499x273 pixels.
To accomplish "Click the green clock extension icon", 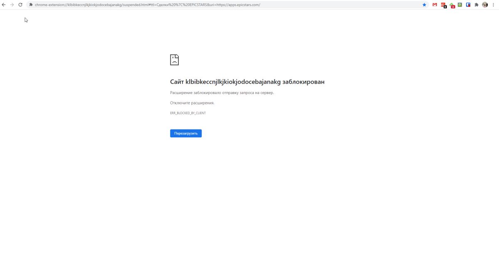I will click(460, 5).
